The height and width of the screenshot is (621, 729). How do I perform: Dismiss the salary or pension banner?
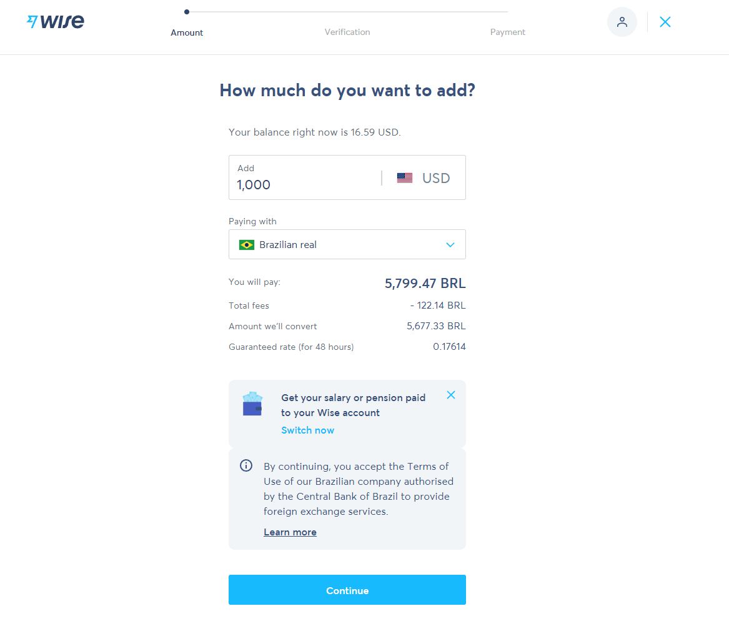coord(451,395)
